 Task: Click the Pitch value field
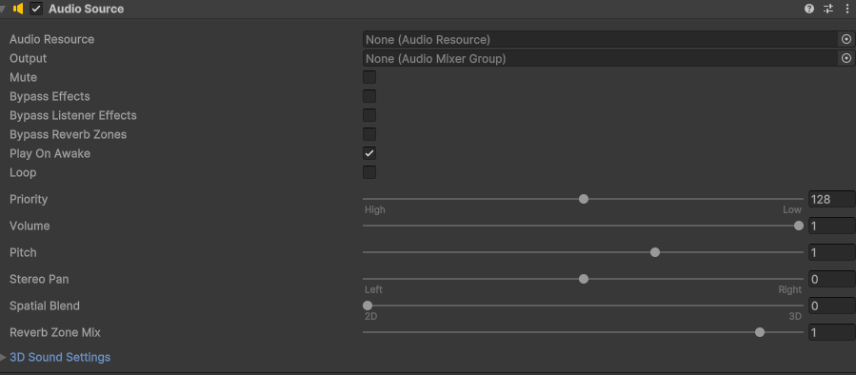(831, 252)
